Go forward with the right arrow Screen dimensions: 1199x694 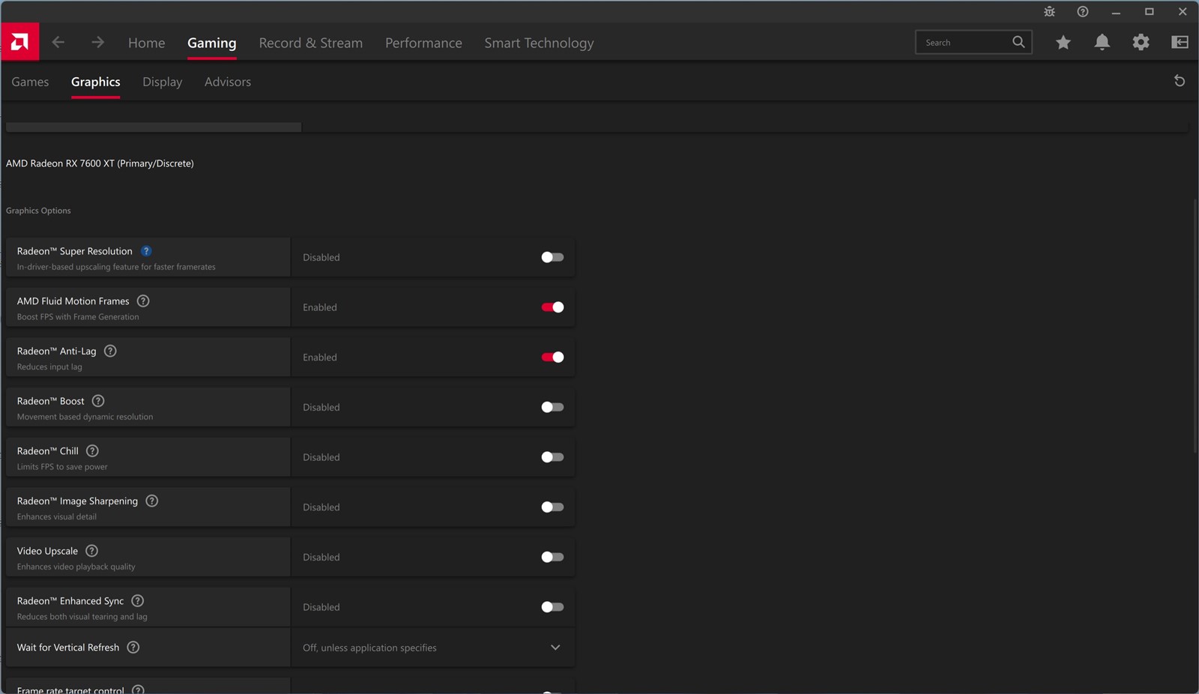(x=97, y=42)
